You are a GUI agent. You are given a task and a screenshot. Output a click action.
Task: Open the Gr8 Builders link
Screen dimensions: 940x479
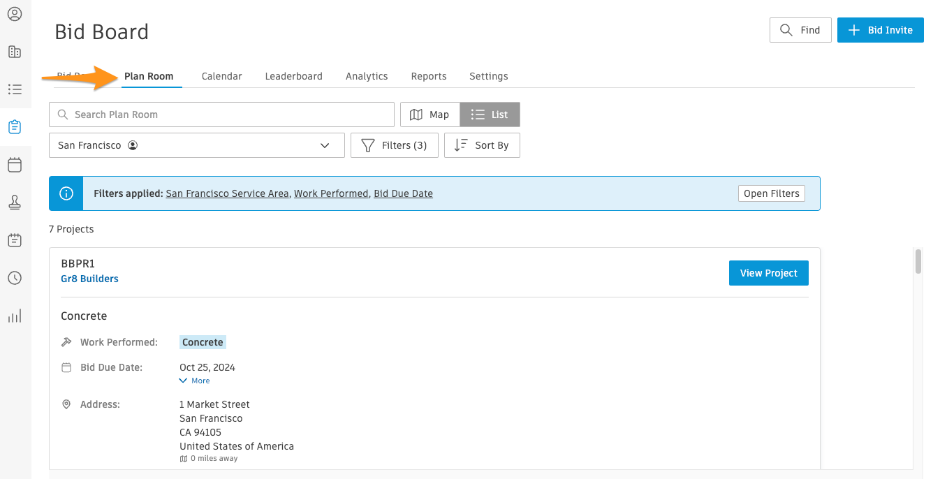point(89,278)
